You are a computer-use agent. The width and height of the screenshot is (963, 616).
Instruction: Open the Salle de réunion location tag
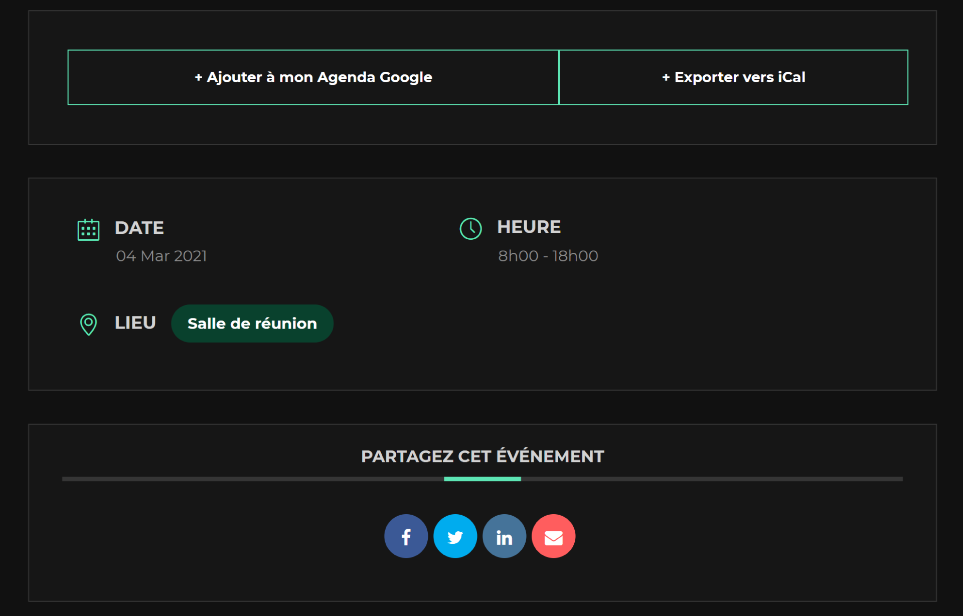pos(252,324)
